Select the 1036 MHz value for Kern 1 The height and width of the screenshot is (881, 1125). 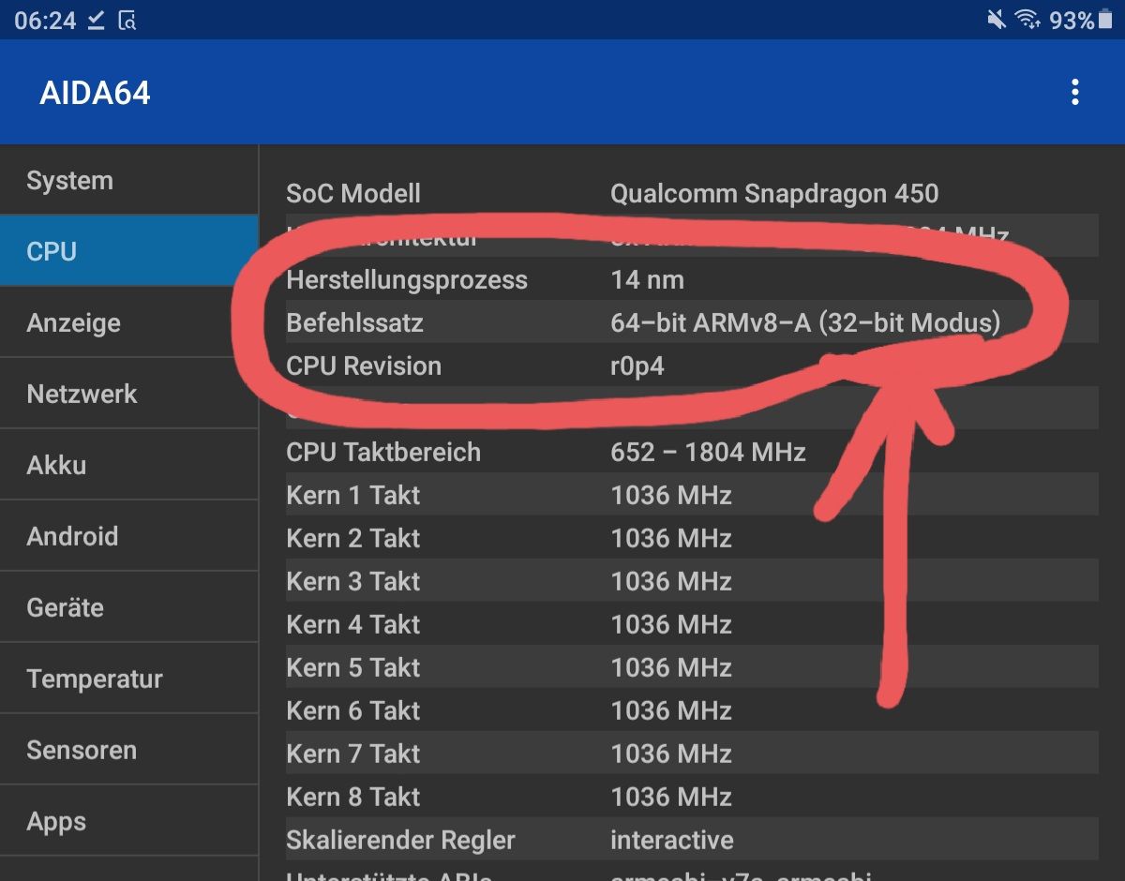coord(671,496)
